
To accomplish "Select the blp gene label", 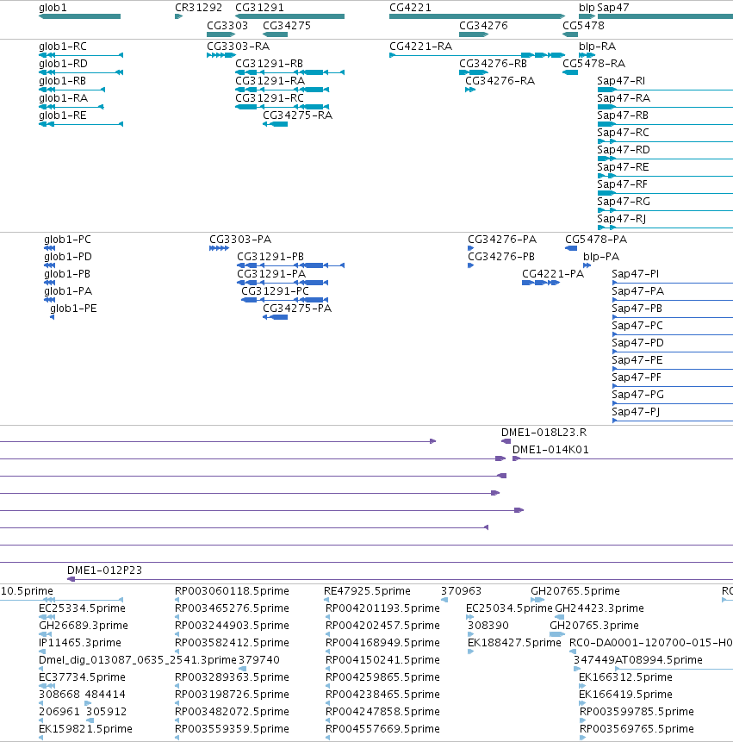I will coord(587,8).
